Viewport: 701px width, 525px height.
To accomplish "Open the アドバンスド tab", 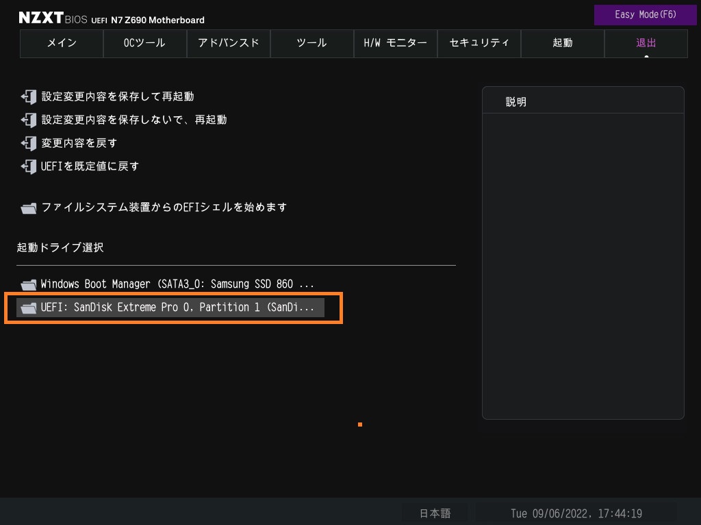I will coord(229,43).
